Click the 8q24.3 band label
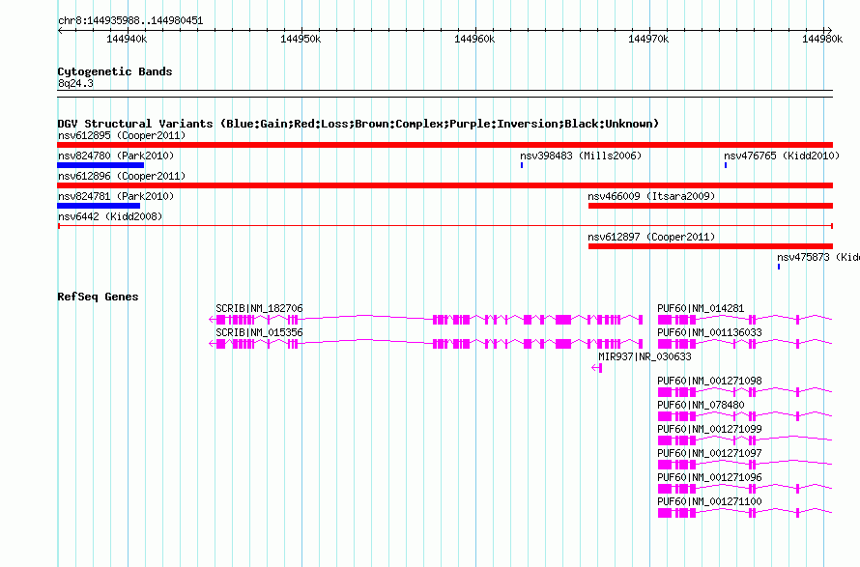860x567 pixels. click(75, 83)
